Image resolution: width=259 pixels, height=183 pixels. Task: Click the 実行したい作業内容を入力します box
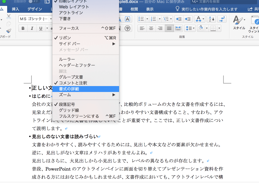(x=207, y=9)
